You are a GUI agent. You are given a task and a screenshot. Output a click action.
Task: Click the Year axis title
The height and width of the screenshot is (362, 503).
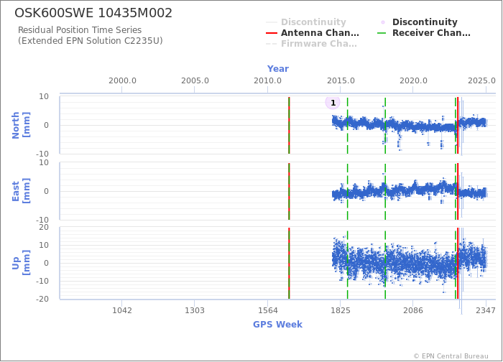(278, 69)
